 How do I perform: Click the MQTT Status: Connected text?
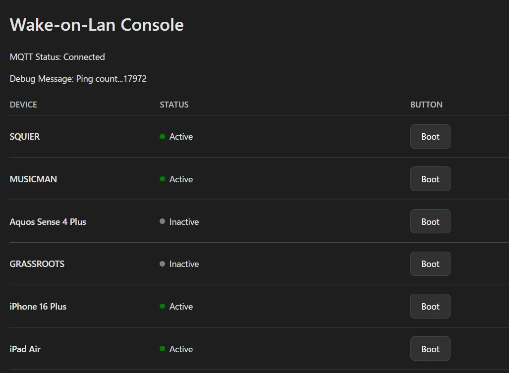point(57,57)
